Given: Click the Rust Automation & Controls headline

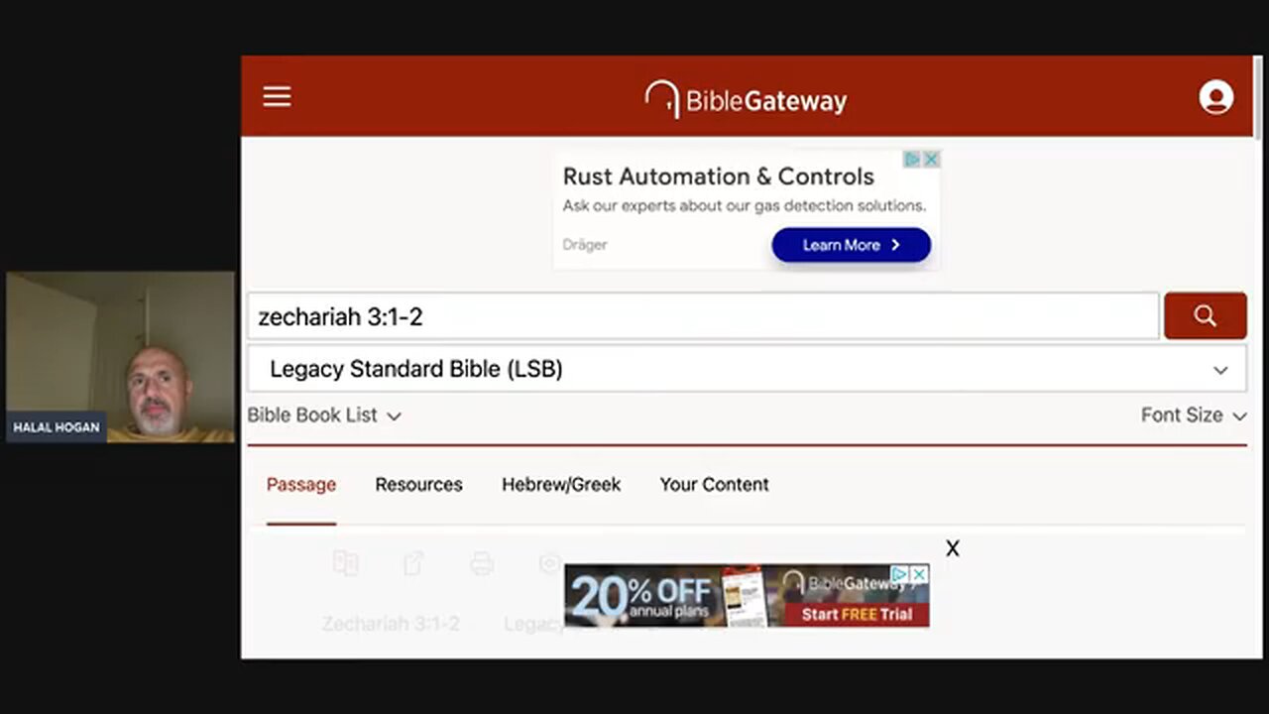Looking at the screenshot, I should pyautogui.click(x=718, y=177).
